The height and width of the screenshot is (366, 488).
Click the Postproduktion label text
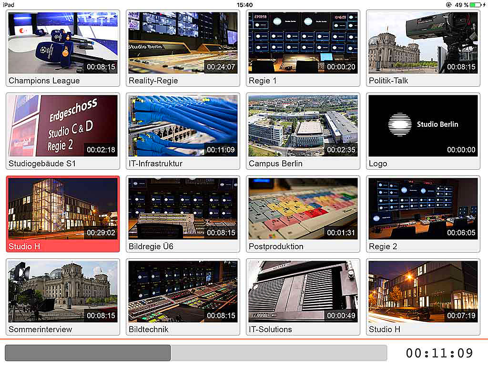(x=276, y=246)
